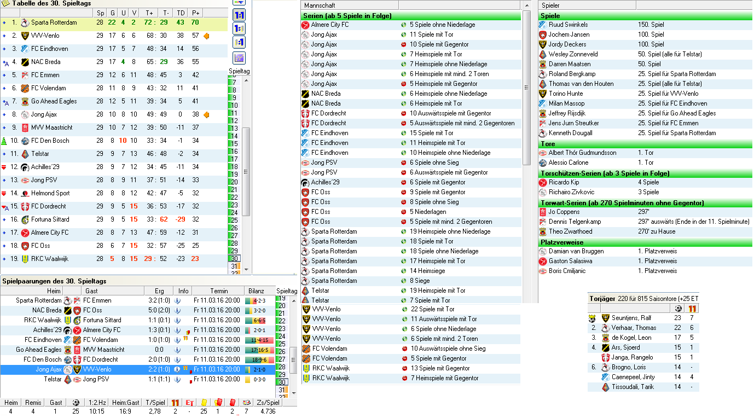
Task: Select the '19 Heimspiele ohne Niederlage' series row
Action: pos(411,232)
